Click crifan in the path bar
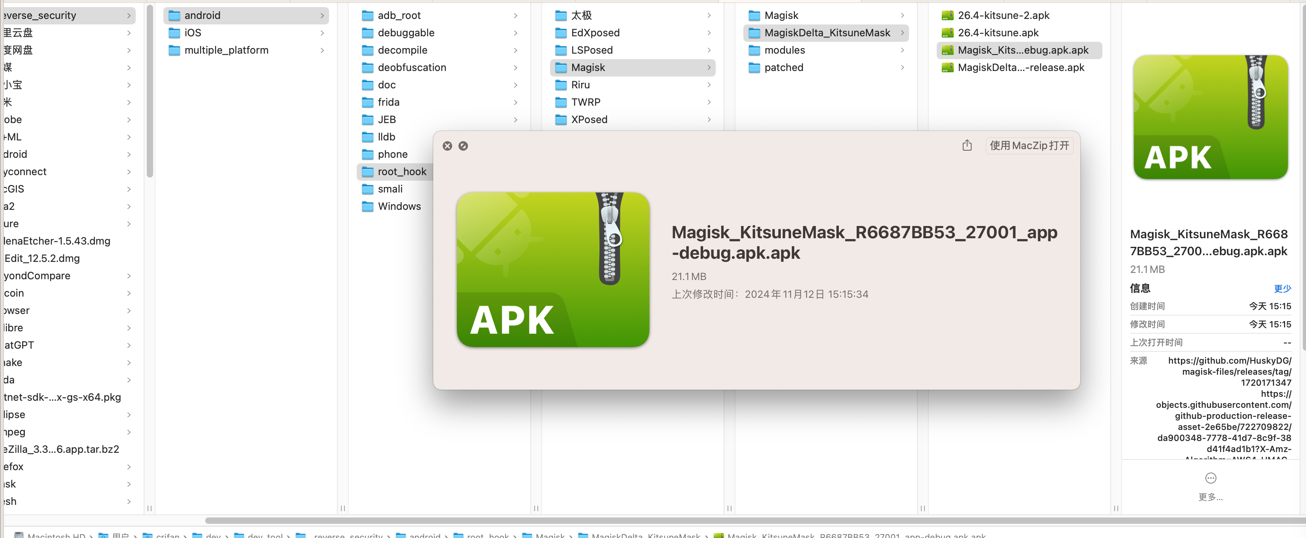 click(167, 536)
